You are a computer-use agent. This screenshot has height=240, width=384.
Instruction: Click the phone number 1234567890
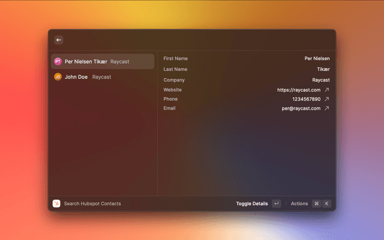pyautogui.click(x=305, y=99)
